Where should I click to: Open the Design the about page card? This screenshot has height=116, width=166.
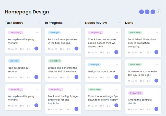coord(102,71)
